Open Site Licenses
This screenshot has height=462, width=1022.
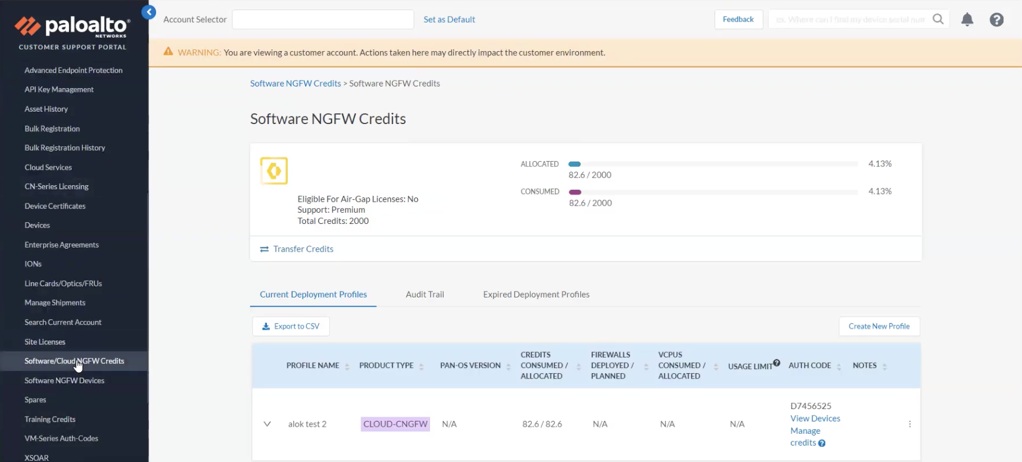45,342
